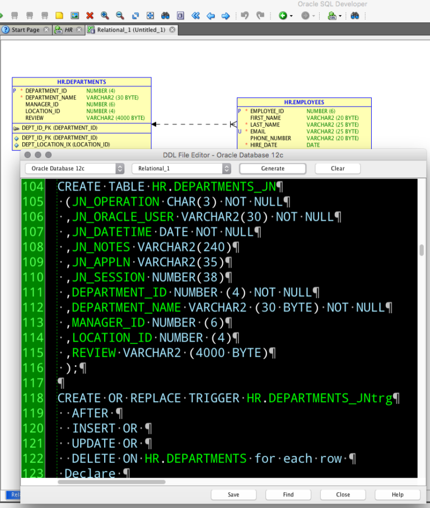The height and width of the screenshot is (508, 430).
Task: Close the Start Page tab
Action: tap(46, 30)
